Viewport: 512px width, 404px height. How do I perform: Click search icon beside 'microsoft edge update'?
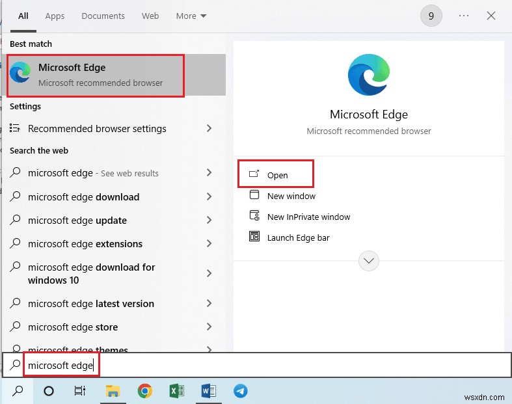coord(15,220)
